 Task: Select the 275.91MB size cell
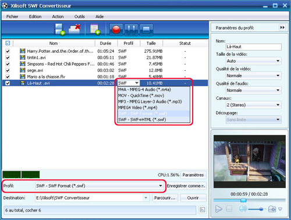coord(153,51)
